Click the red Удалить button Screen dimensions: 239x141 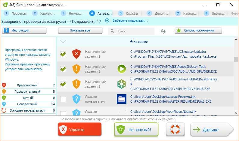80,130
